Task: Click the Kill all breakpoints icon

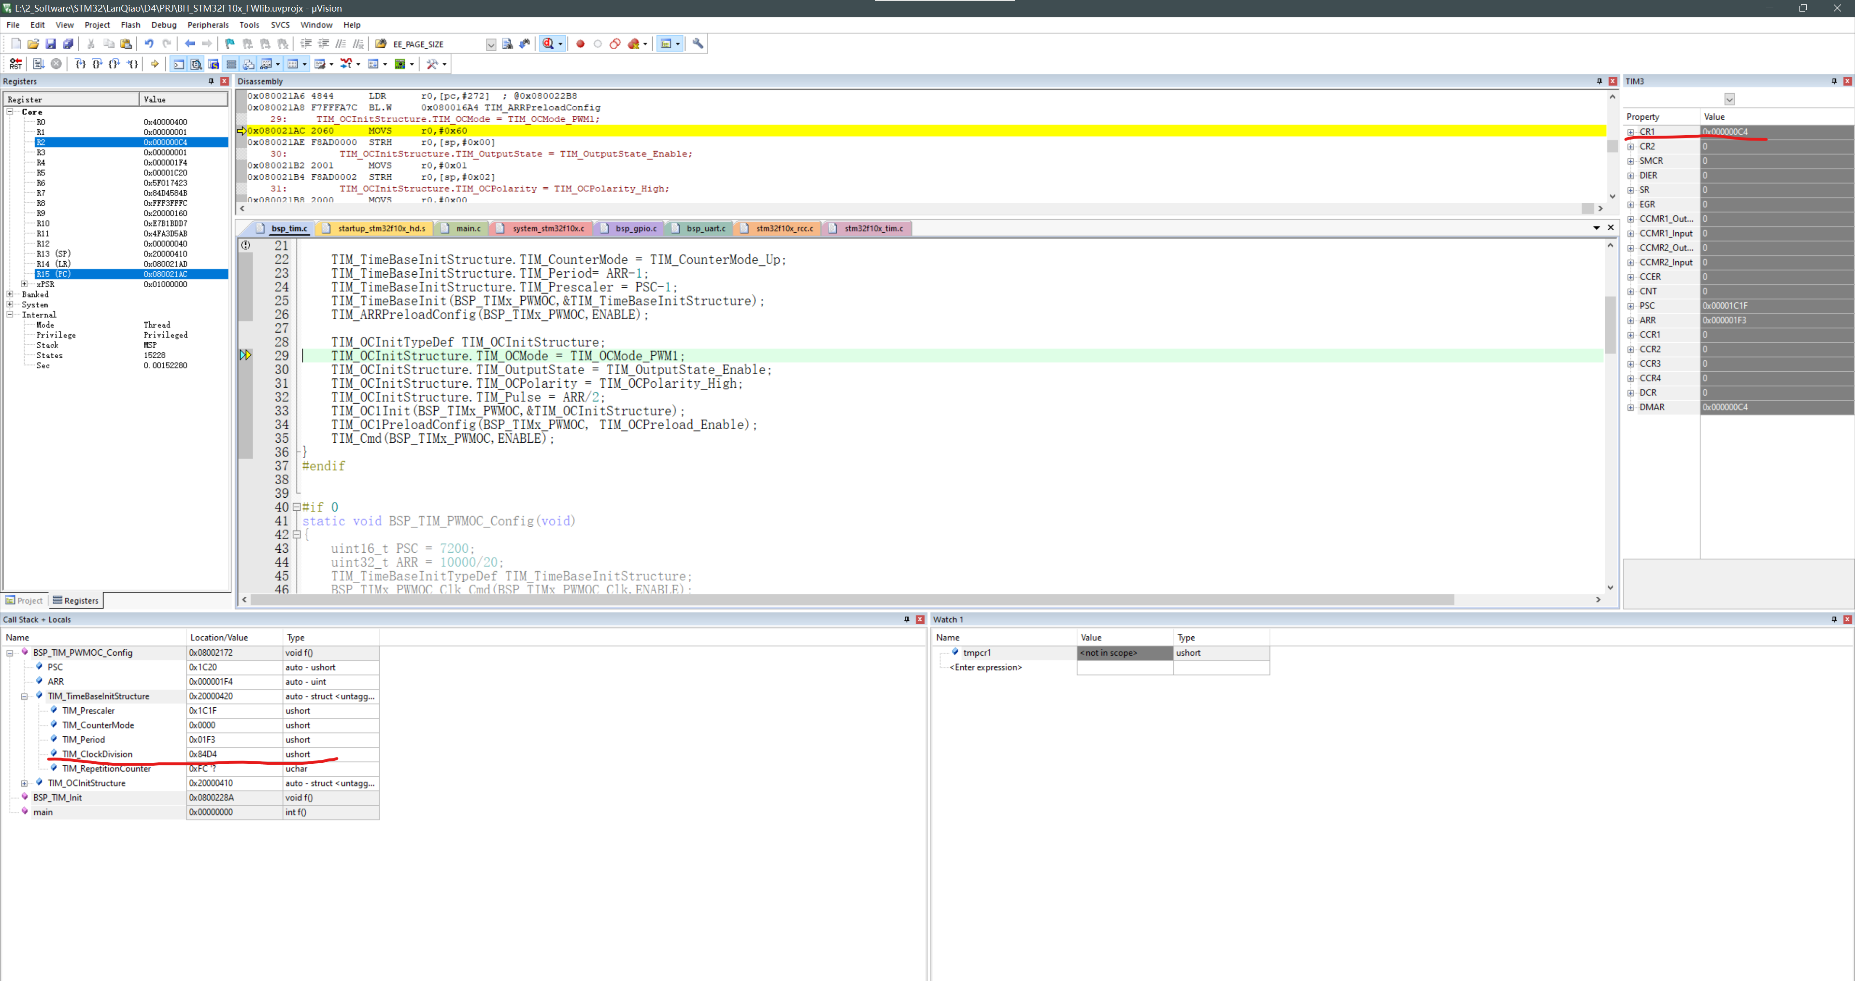Action: [x=634, y=44]
